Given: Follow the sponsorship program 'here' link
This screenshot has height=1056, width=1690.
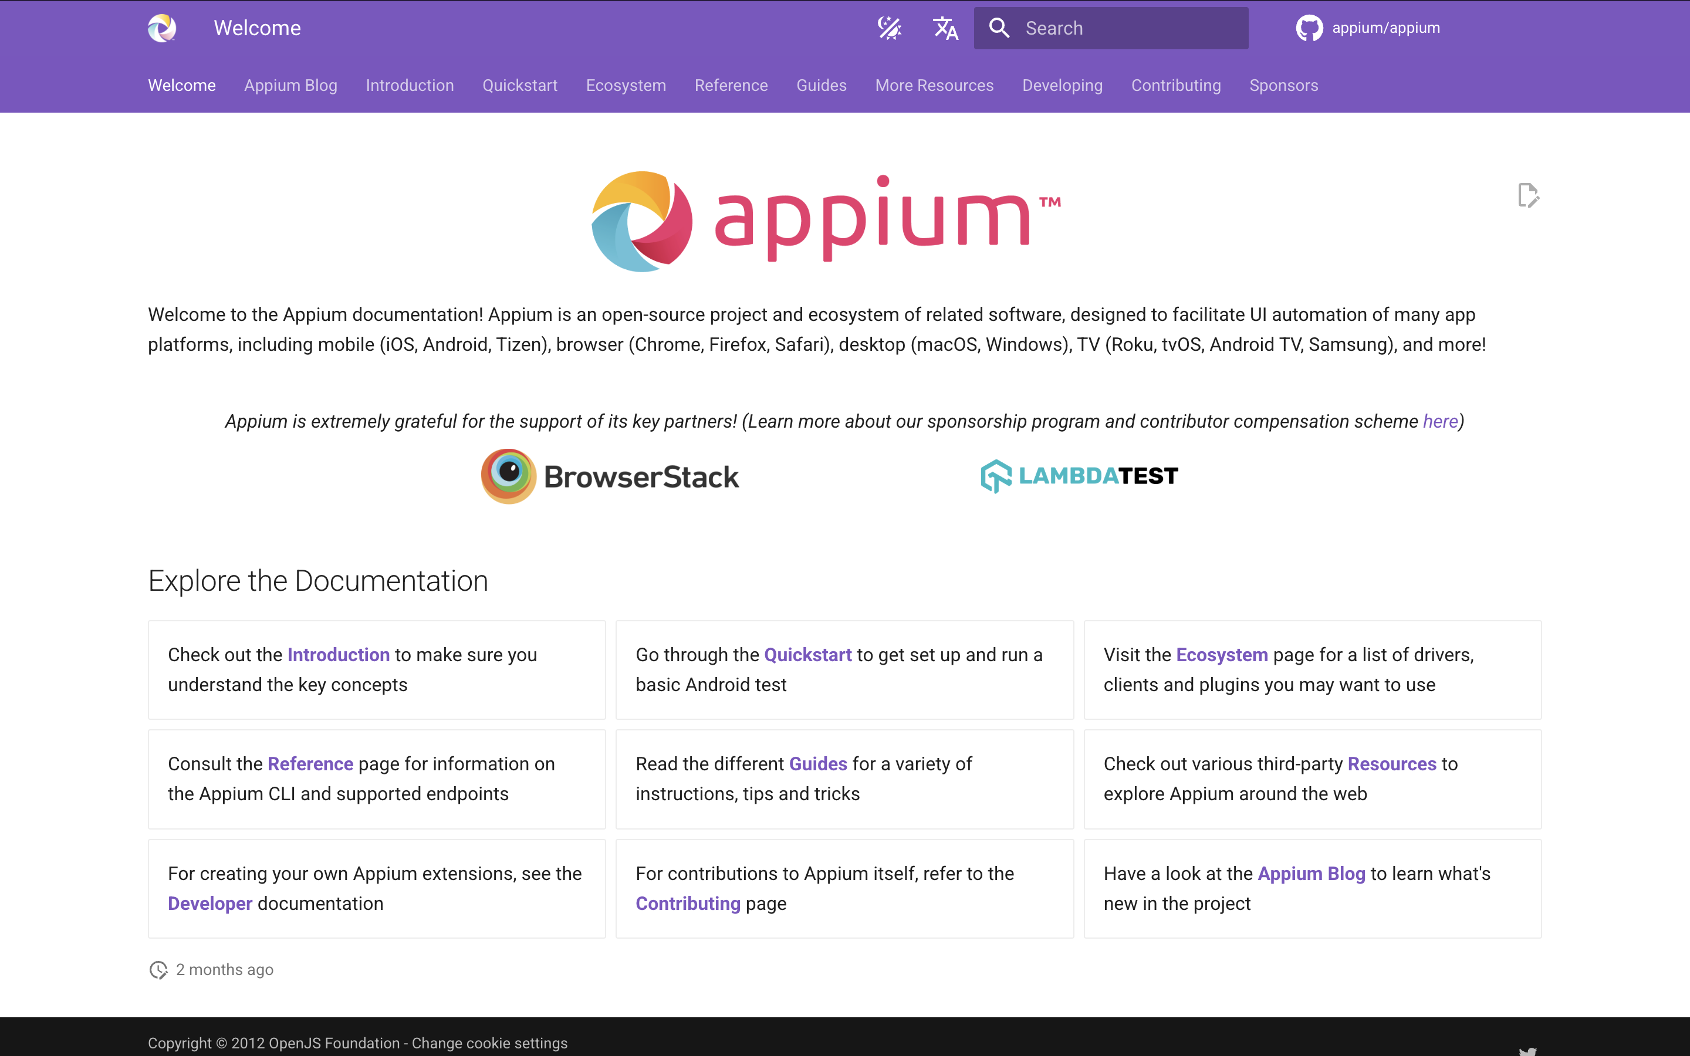Looking at the screenshot, I should [1440, 421].
